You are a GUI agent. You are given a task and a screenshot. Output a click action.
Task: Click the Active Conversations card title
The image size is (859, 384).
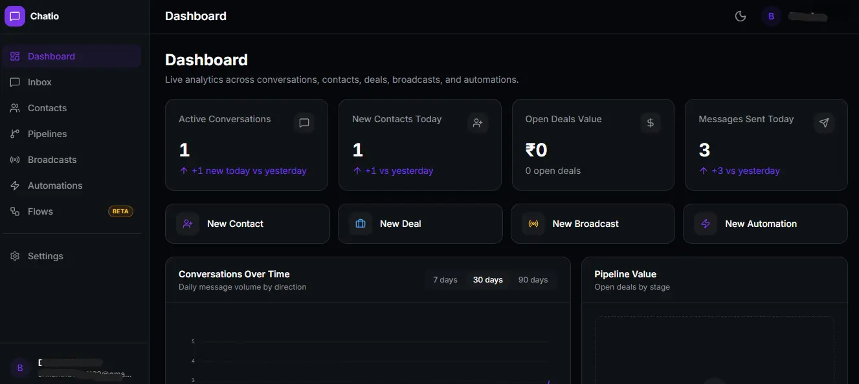coord(225,119)
